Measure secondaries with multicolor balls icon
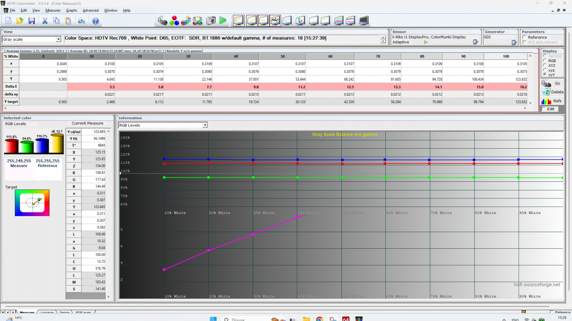572x321 pixels. click(186, 20)
